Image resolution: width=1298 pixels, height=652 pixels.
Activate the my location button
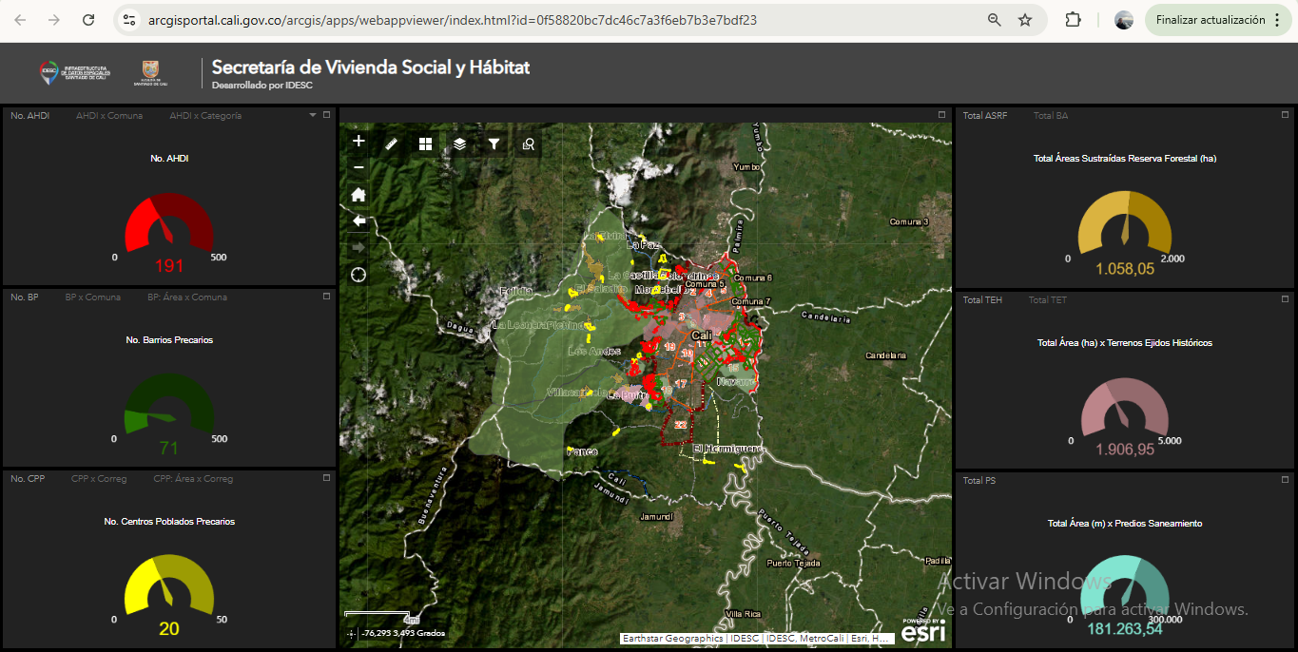(358, 275)
